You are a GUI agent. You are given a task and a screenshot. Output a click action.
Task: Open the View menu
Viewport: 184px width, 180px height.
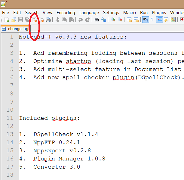(48, 13)
